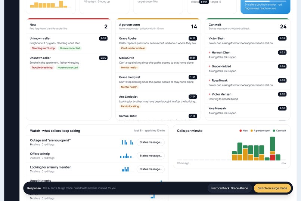This screenshot has width=301, height=201.
Task: Open the next callback for Grace Abebe
Action: 230,188
